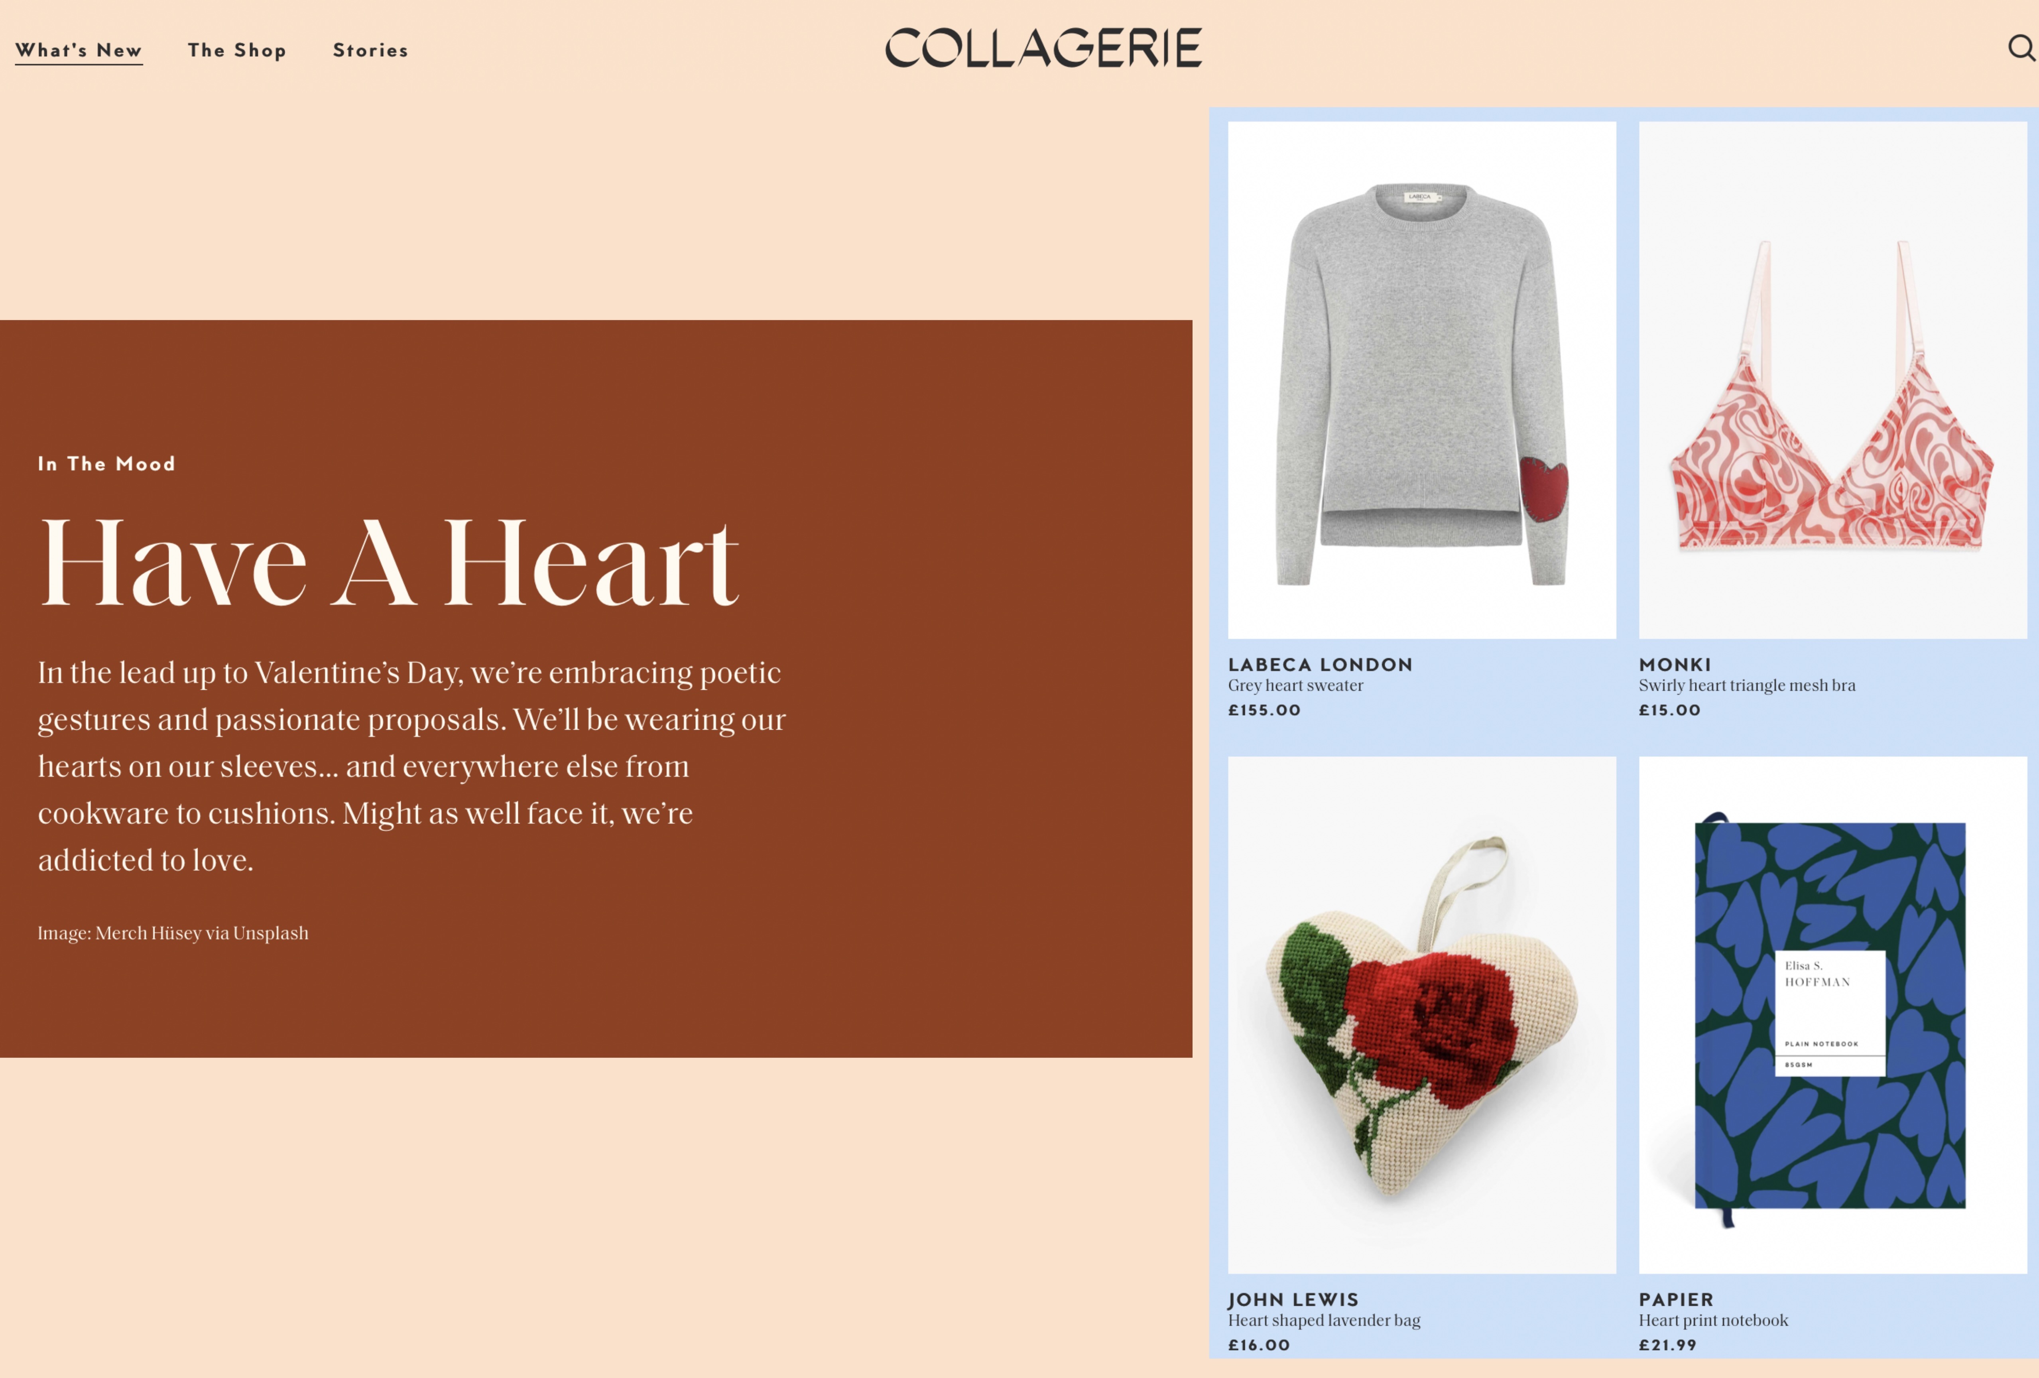View the grey heart sweater image
Screen dimensions: 2039x1378
(1421, 380)
